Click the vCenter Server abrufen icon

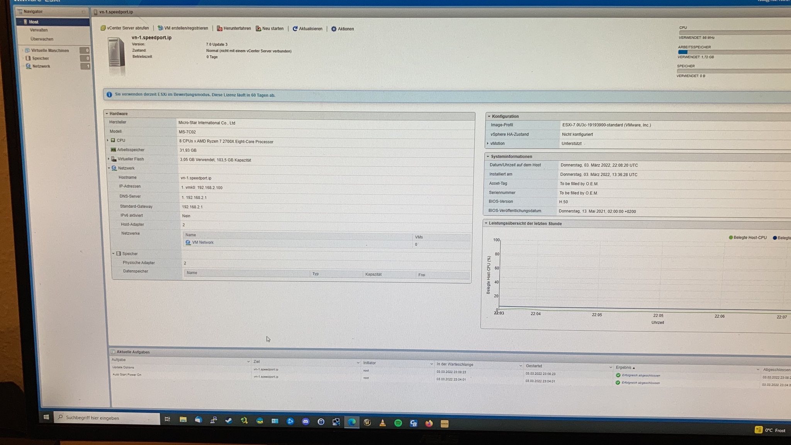tap(103, 28)
